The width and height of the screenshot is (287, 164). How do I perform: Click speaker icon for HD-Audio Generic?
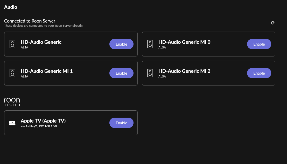click(x=12, y=44)
